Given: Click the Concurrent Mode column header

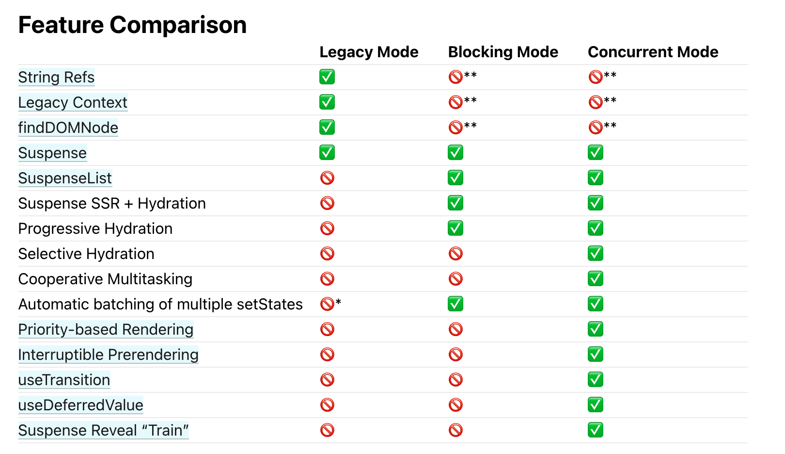Looking at the screenshot, I should 653,52.
